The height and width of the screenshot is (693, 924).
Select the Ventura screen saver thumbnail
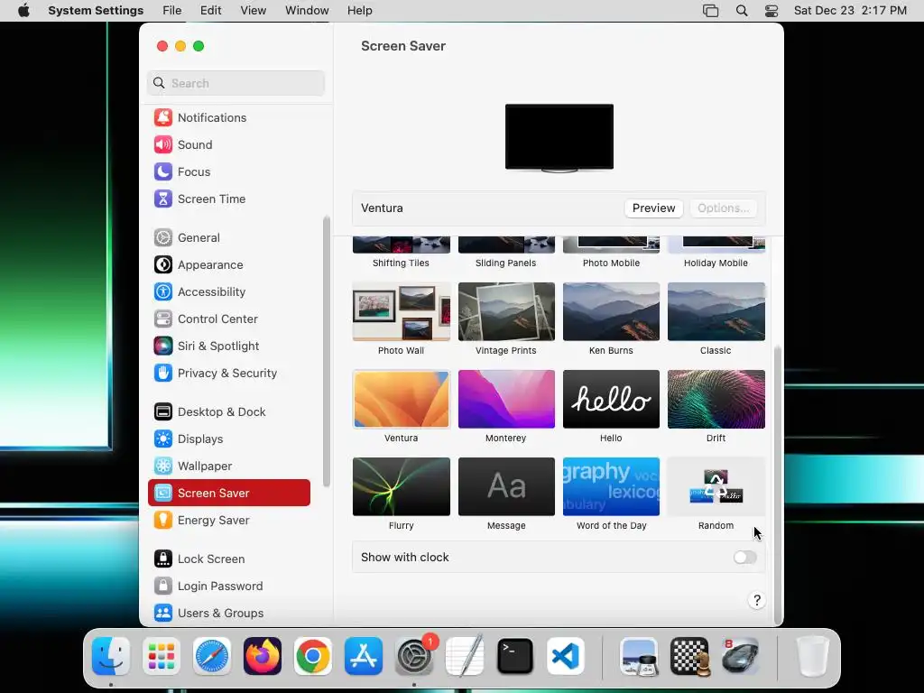pyautogui.click(x=402, y=399)
